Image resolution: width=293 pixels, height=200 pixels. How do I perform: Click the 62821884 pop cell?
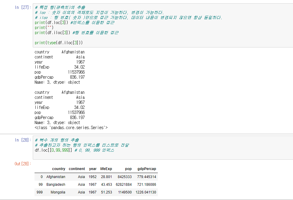click(124, 184)
